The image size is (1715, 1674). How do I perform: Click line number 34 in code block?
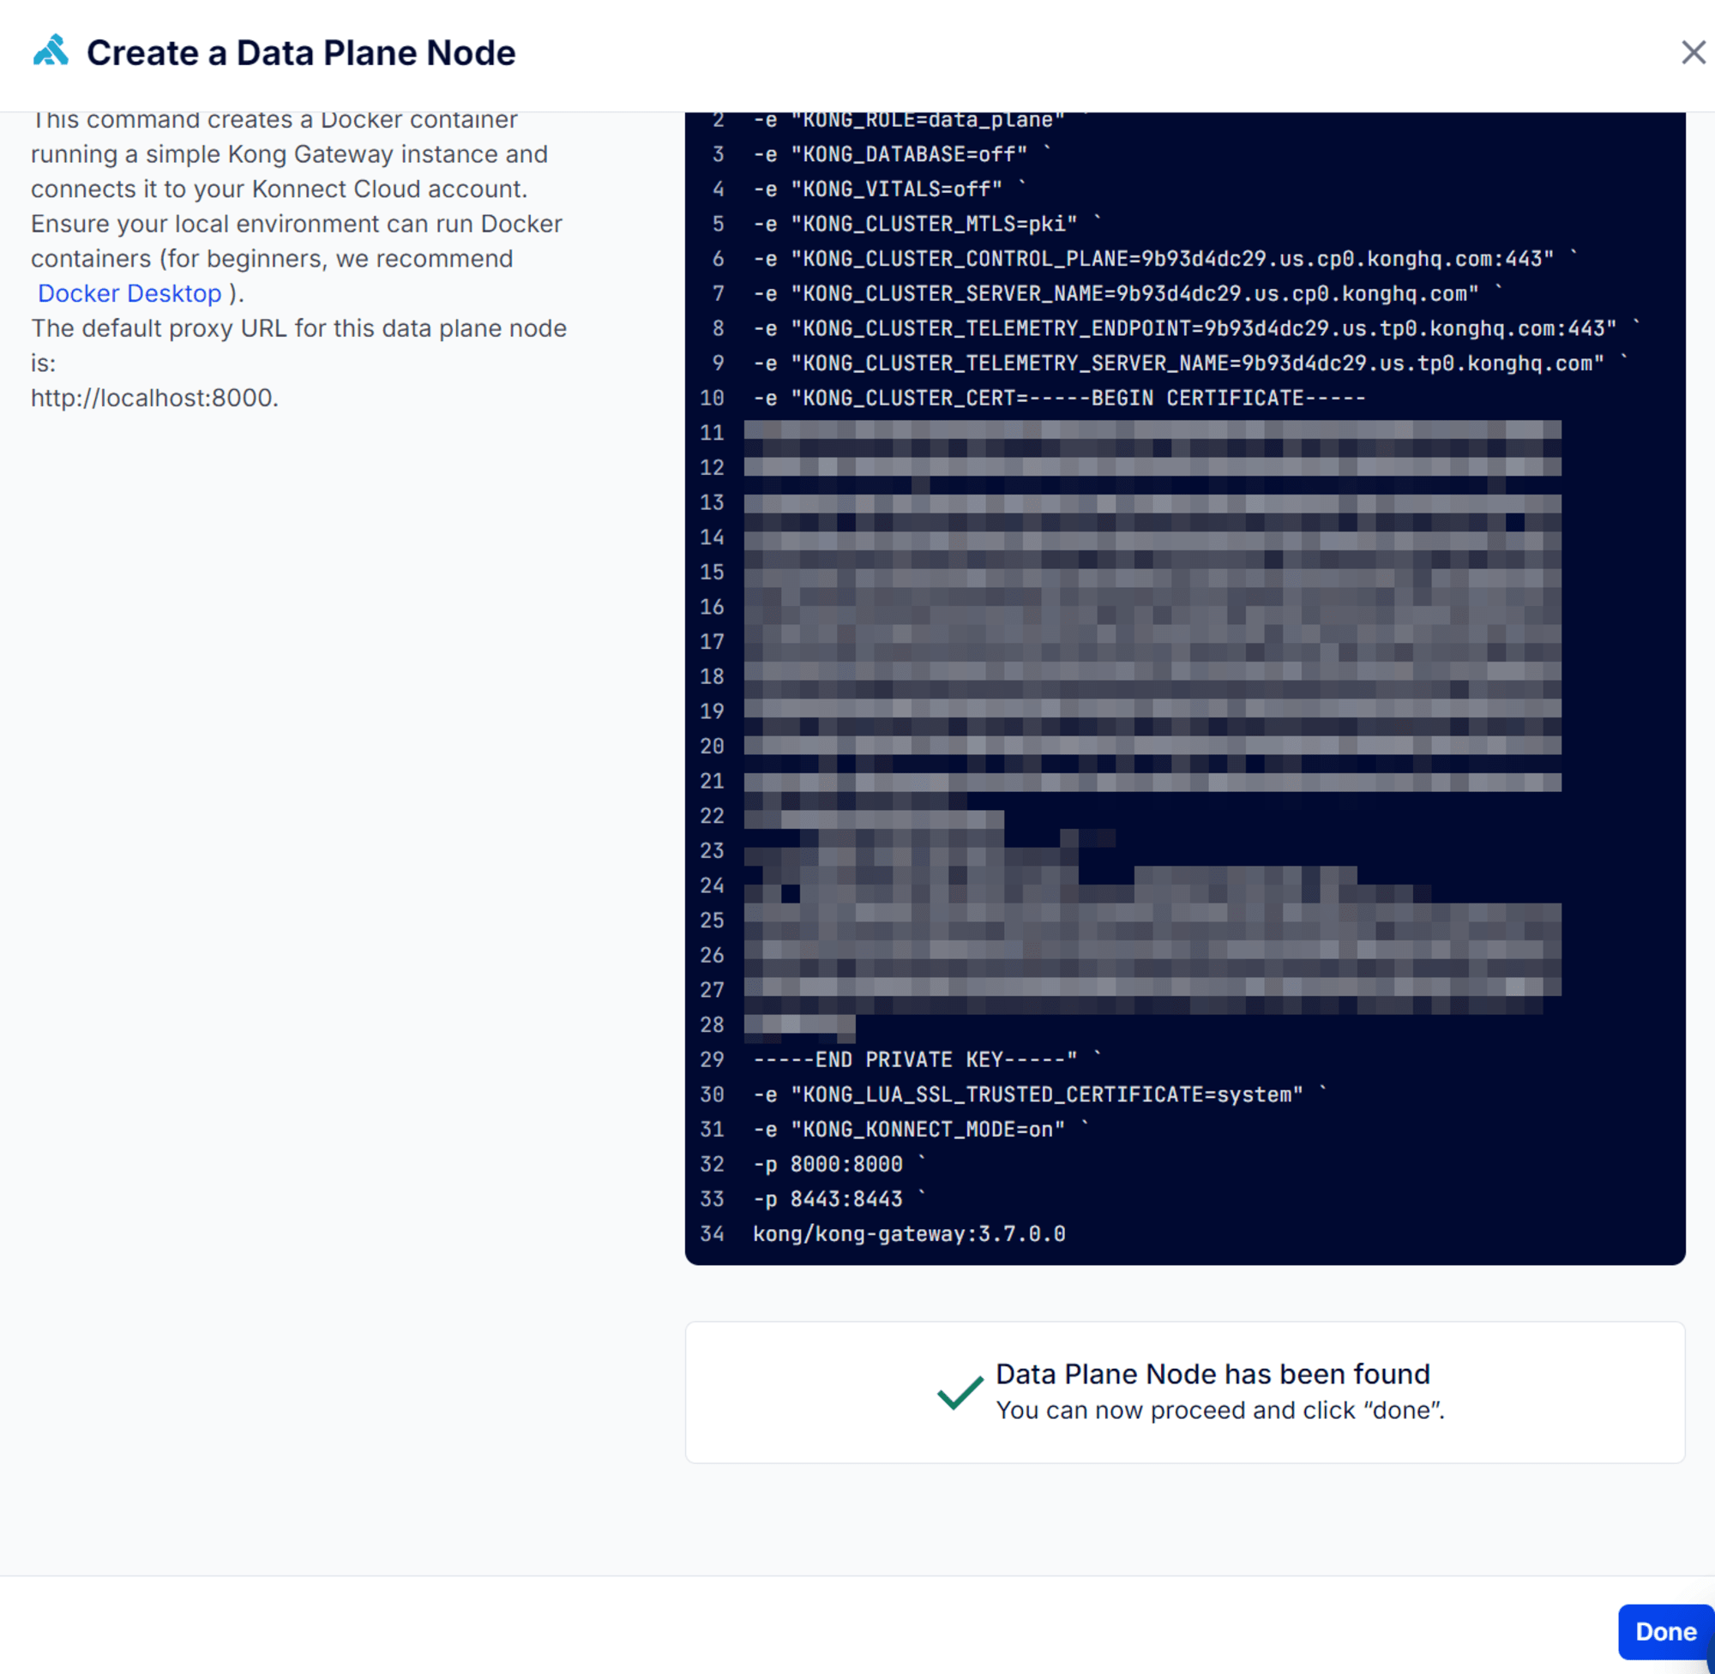click(x=712, y=1233)
